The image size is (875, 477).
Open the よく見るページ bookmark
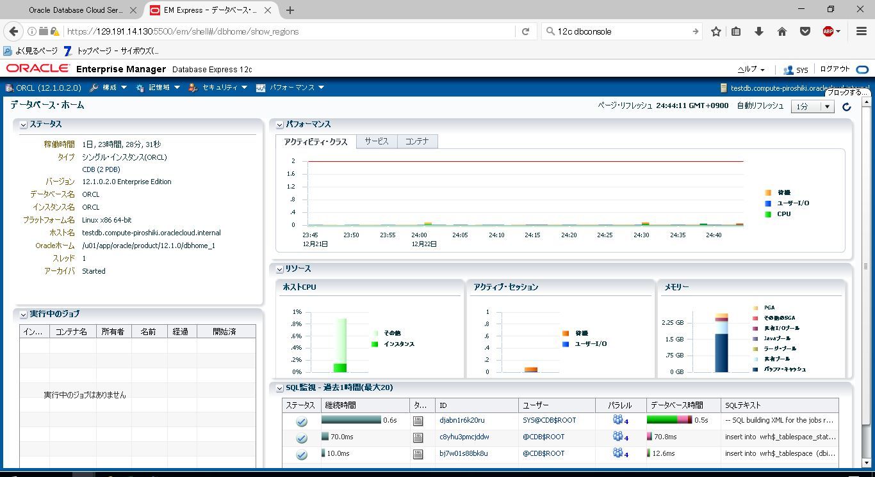click(31, 51)
